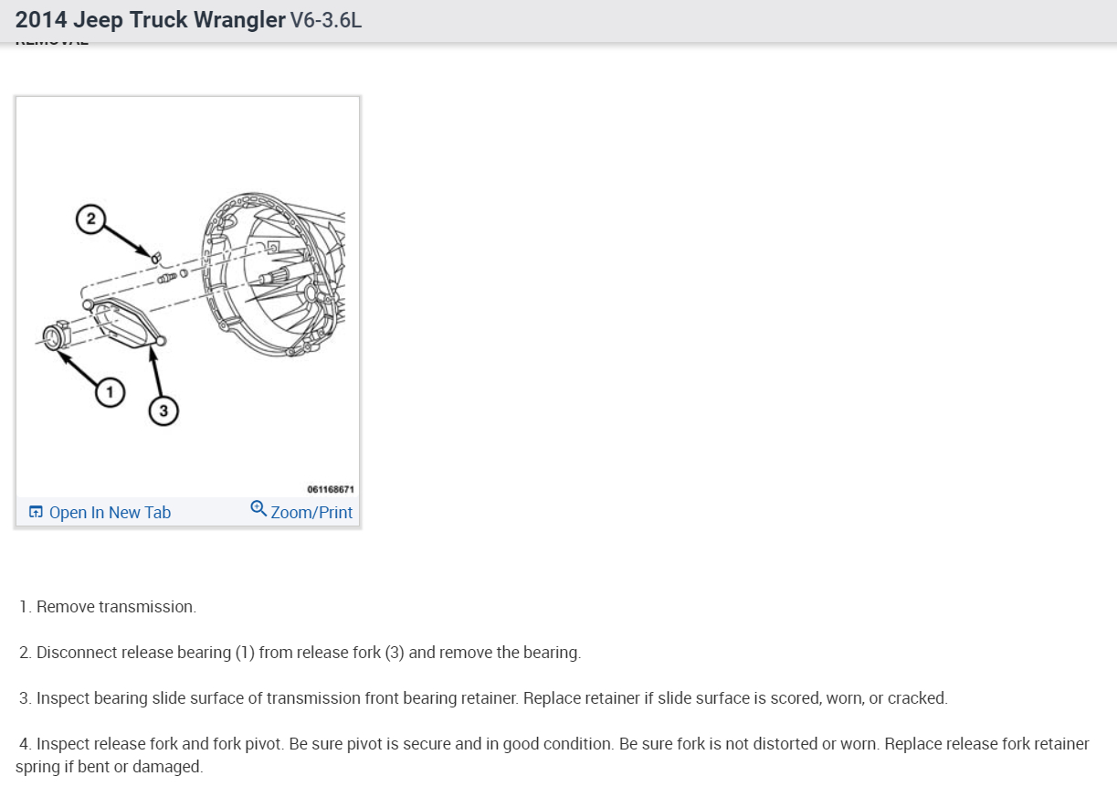Click the partially hidden REMOVAL heading
The height and width of the screenshot is (808, 1117).
52,42
